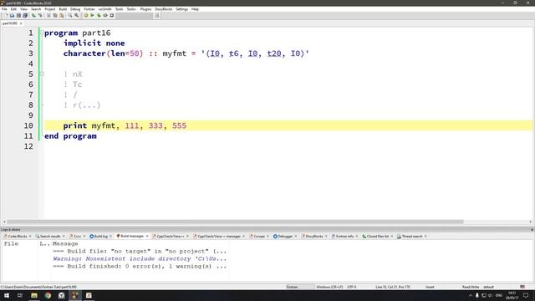Open the File menu
535x301 pixels.
click(x=4, y=9)
